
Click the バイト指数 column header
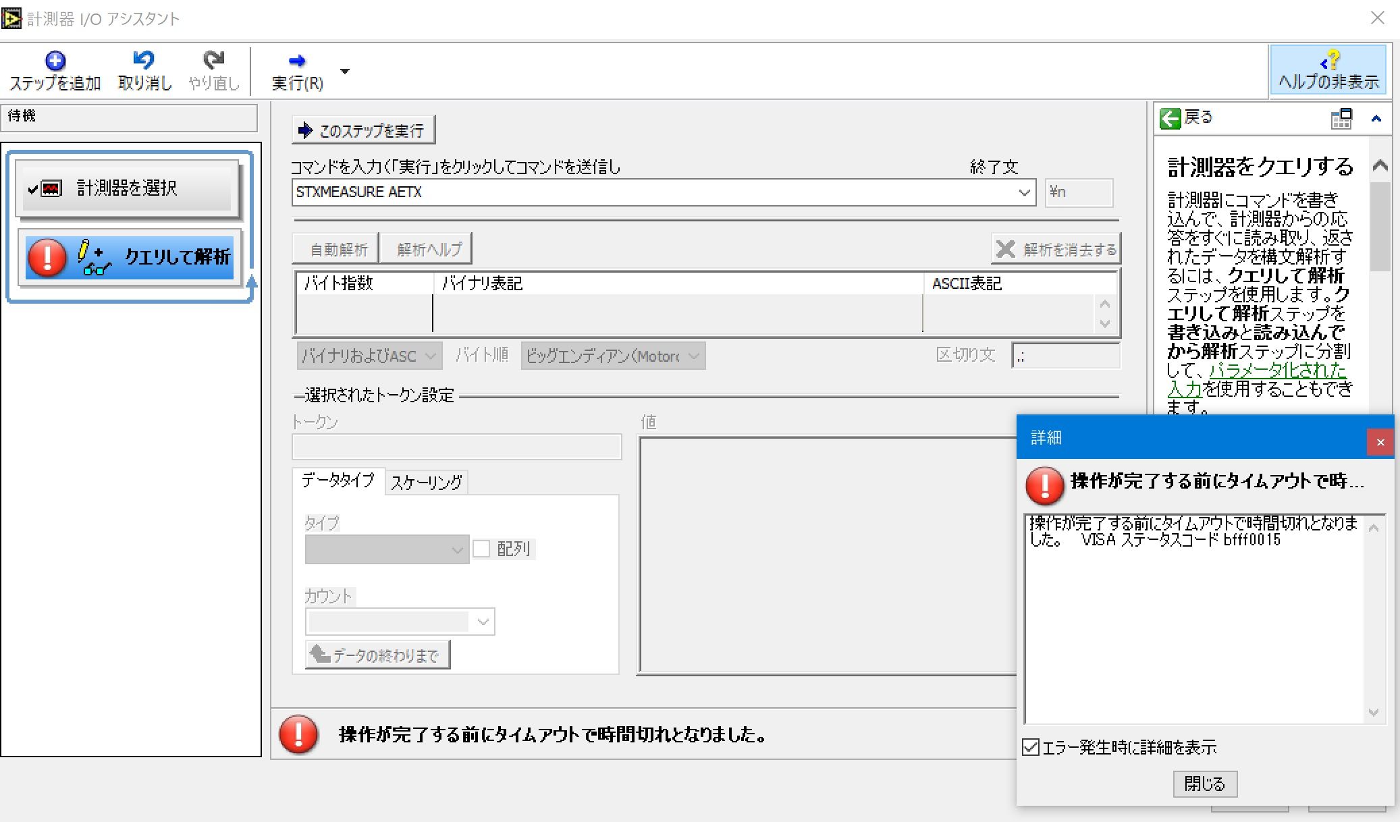(365, 283)
